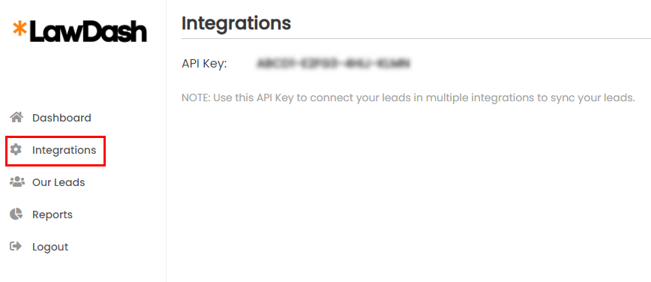
Task: Click the people group icon for Our Leads
Action: 17,182
